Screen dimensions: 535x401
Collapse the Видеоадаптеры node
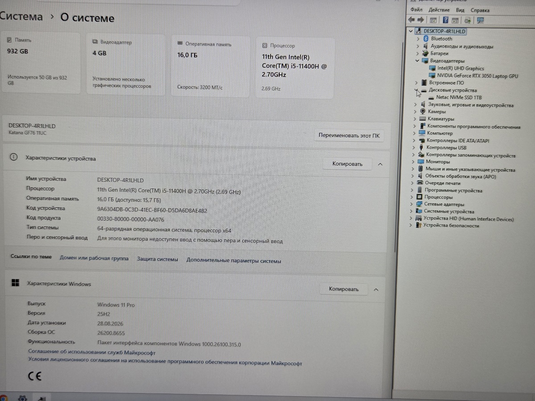[x=417, y=61]
